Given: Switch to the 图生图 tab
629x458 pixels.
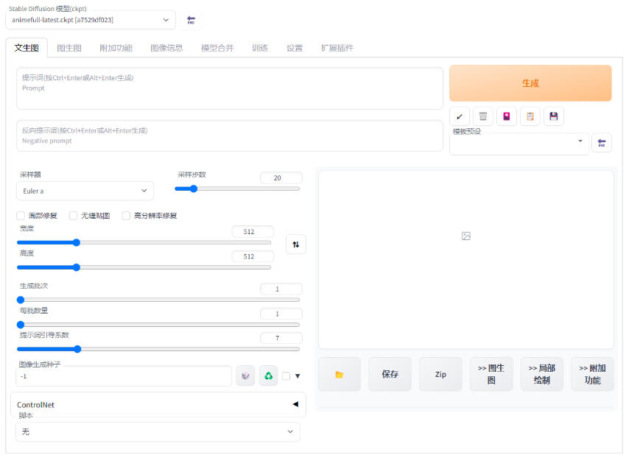Looking at the screenshot, I should tap(68, 46).
